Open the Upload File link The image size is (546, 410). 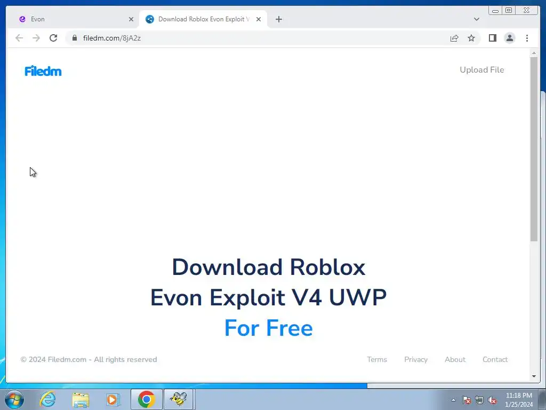(481, 70)
